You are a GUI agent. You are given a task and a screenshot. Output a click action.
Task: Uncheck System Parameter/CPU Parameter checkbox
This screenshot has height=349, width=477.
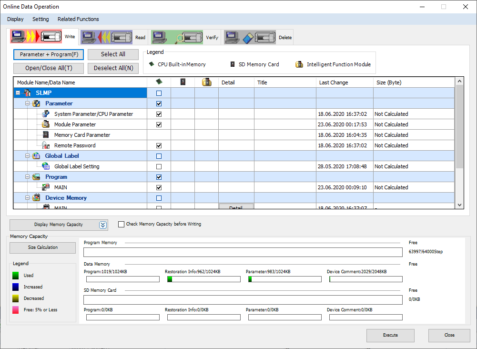159,114
